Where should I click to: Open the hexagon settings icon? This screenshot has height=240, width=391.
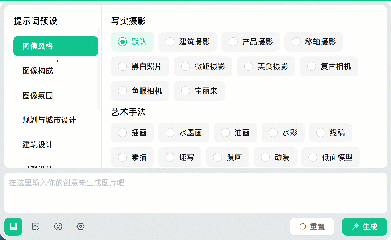tap(80, 227)
